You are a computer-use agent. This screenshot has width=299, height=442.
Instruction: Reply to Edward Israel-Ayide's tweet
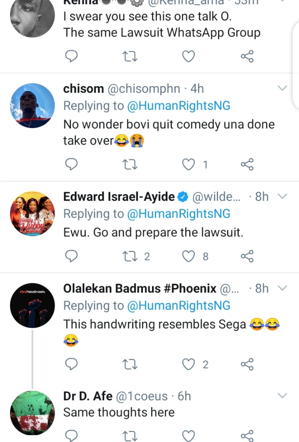point(71,257)
